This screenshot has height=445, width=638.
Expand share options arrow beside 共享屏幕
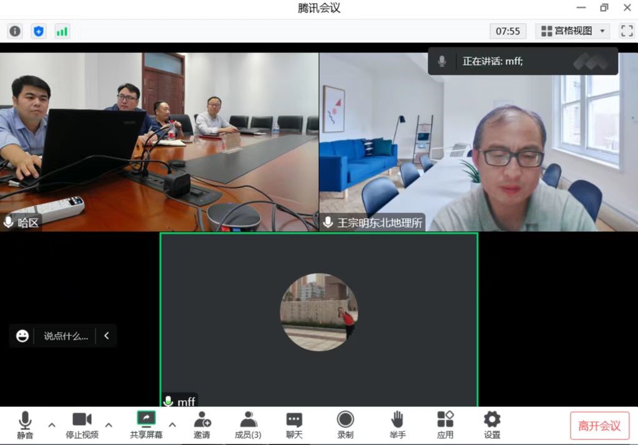[172, 425]
